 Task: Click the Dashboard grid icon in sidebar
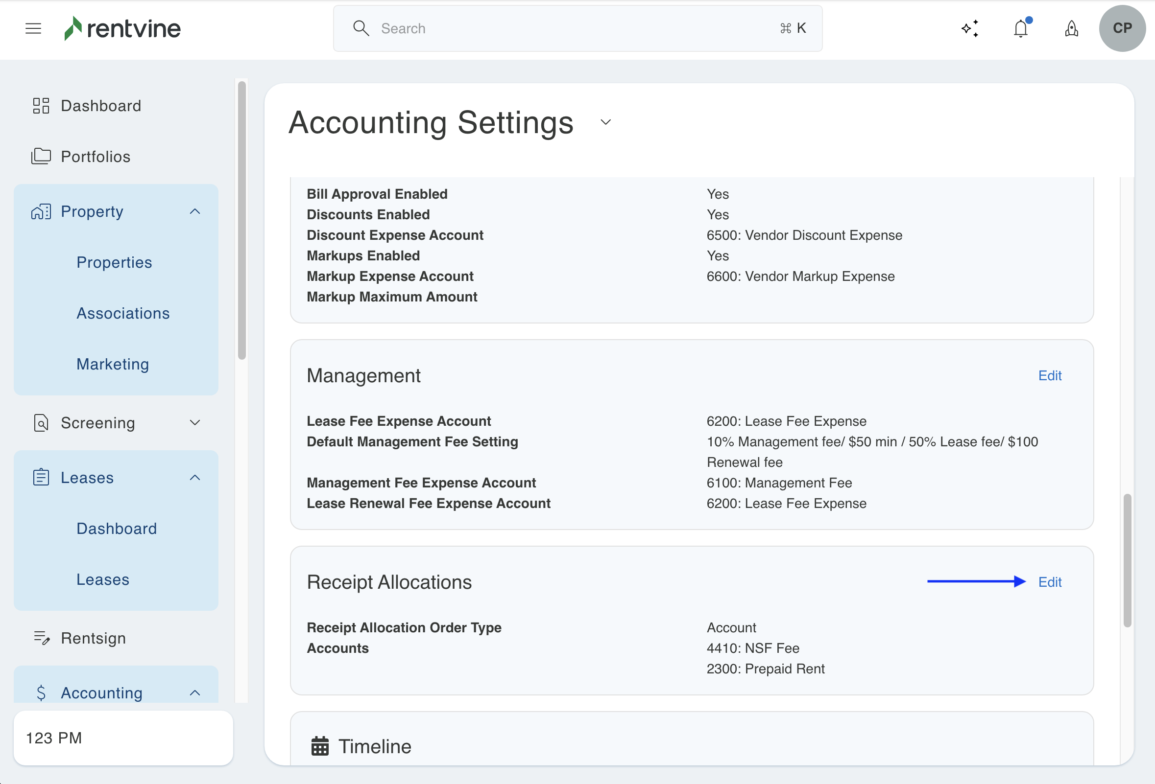click(41, 106)
